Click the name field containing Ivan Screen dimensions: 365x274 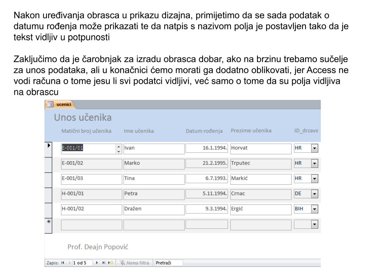tap(154, 149)
